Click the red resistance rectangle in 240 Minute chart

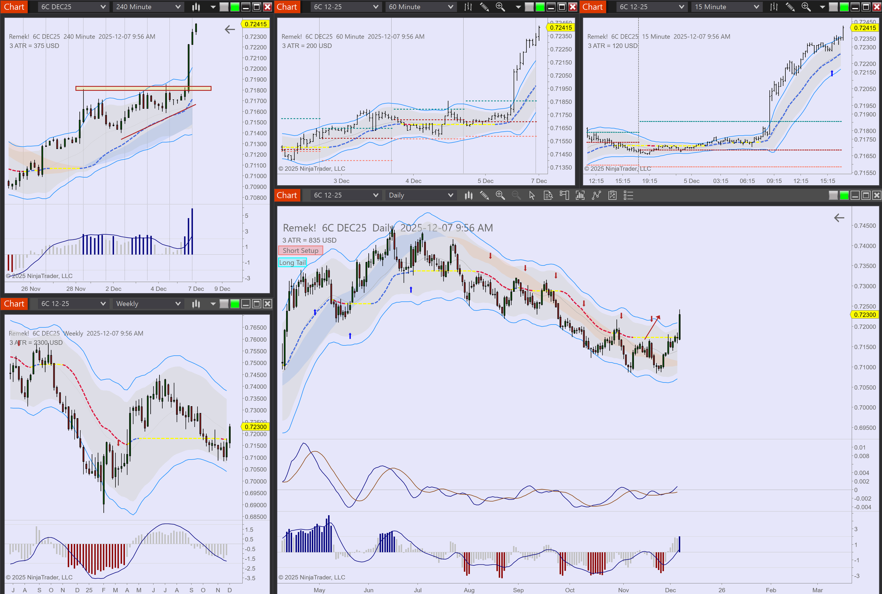[x=143, y=88]
